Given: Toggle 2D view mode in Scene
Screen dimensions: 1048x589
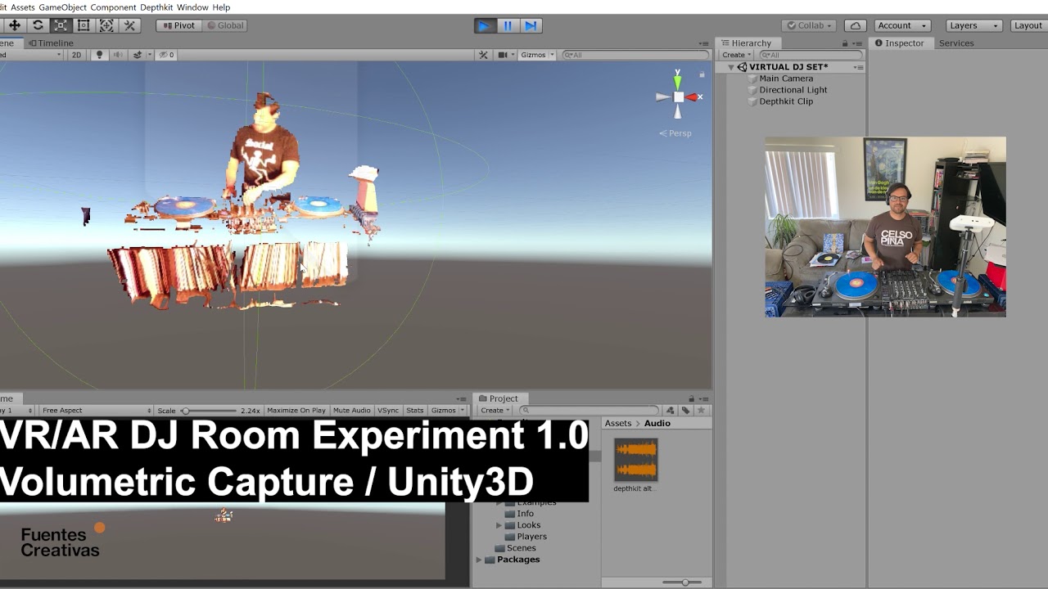Looking at the screenshot, I should point(76,55).
